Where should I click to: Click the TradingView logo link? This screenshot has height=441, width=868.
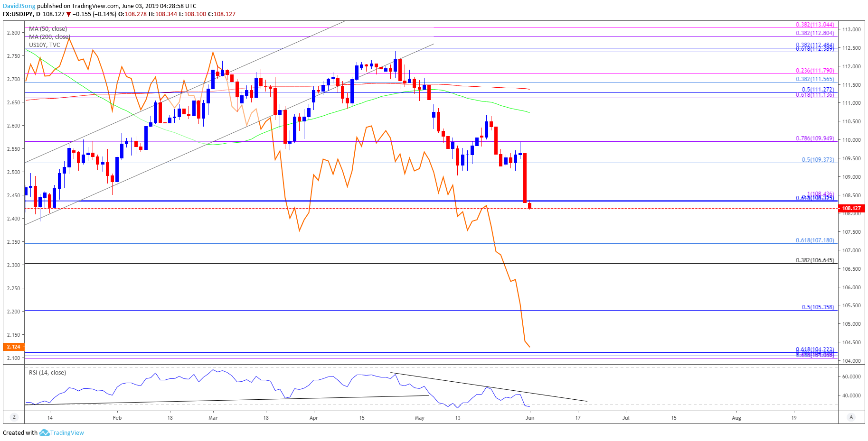pyautogui.click(x=62, y=433)
